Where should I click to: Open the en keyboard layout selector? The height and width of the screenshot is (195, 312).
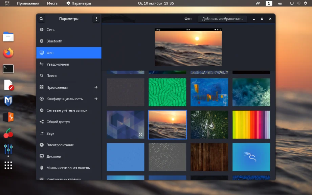point(280,3)
